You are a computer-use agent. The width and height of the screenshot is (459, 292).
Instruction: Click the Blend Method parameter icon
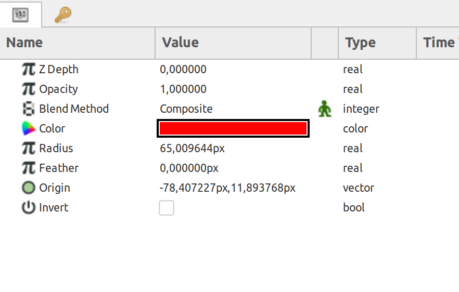pyautogui.click(x=29, y=109)
